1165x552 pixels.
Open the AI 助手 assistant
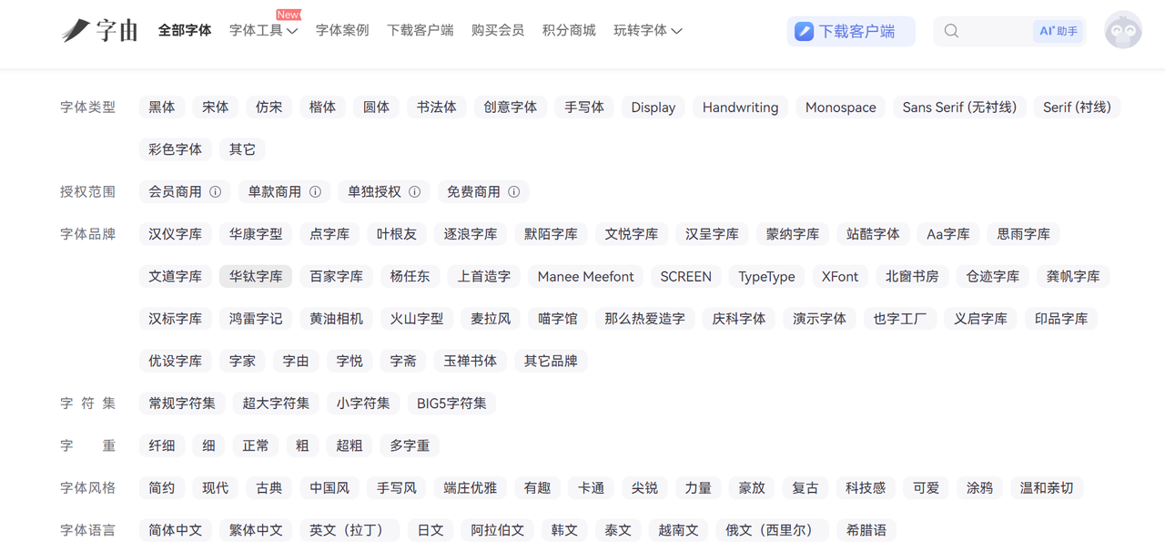[x=1059, y=31]
